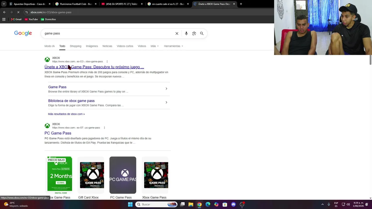
Task: Click the taskbar Buscar search box
Action: (156, 204)
